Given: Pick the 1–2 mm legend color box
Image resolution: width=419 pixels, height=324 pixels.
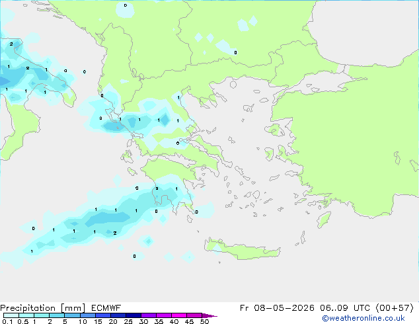Looking at the screenshot, I should 42,315.
